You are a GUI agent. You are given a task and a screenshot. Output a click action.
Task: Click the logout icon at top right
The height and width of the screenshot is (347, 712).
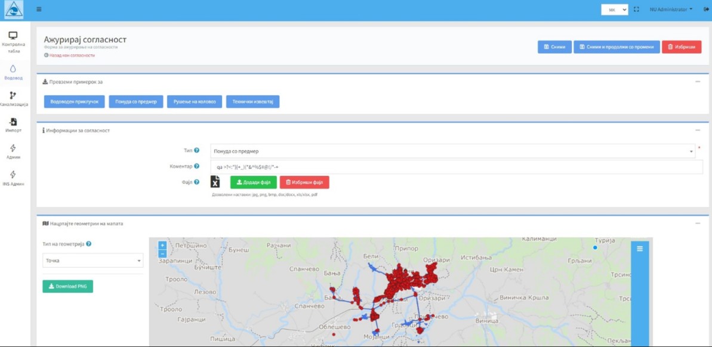(705, 9)
